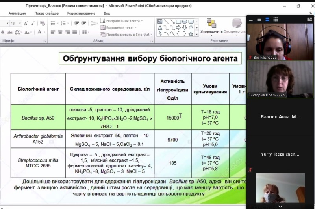Show more participants with bottom chevron
This screenshot has height=209, width=315.
pos(280,206)
